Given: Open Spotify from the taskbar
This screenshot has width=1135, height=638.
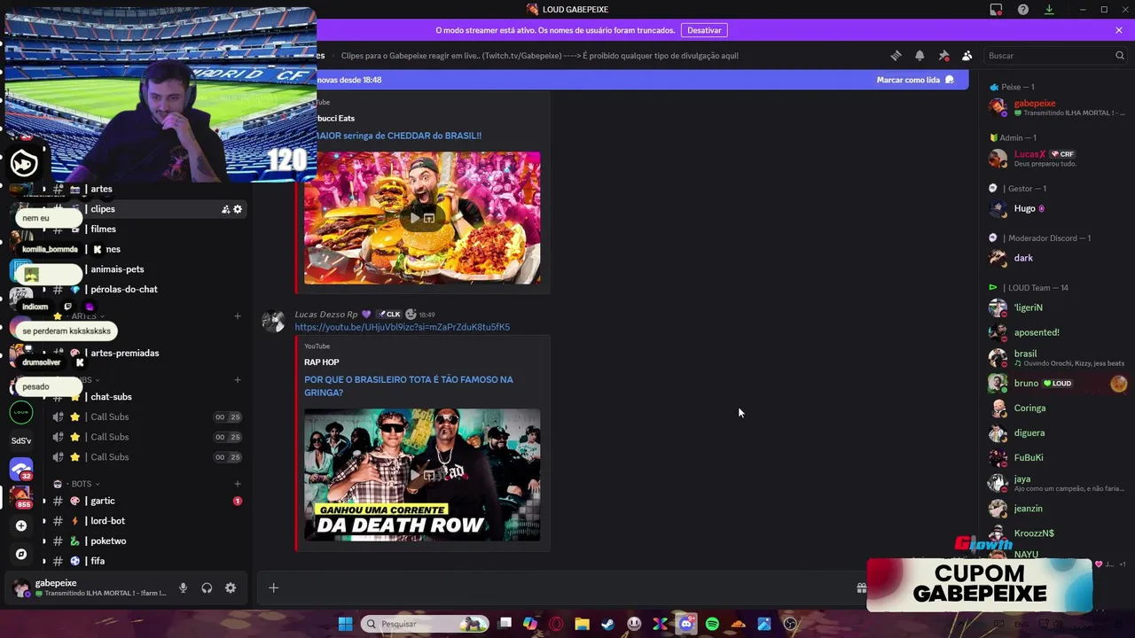Looking at the screenshot, I should pyautogui.click(x=712, y=624).
